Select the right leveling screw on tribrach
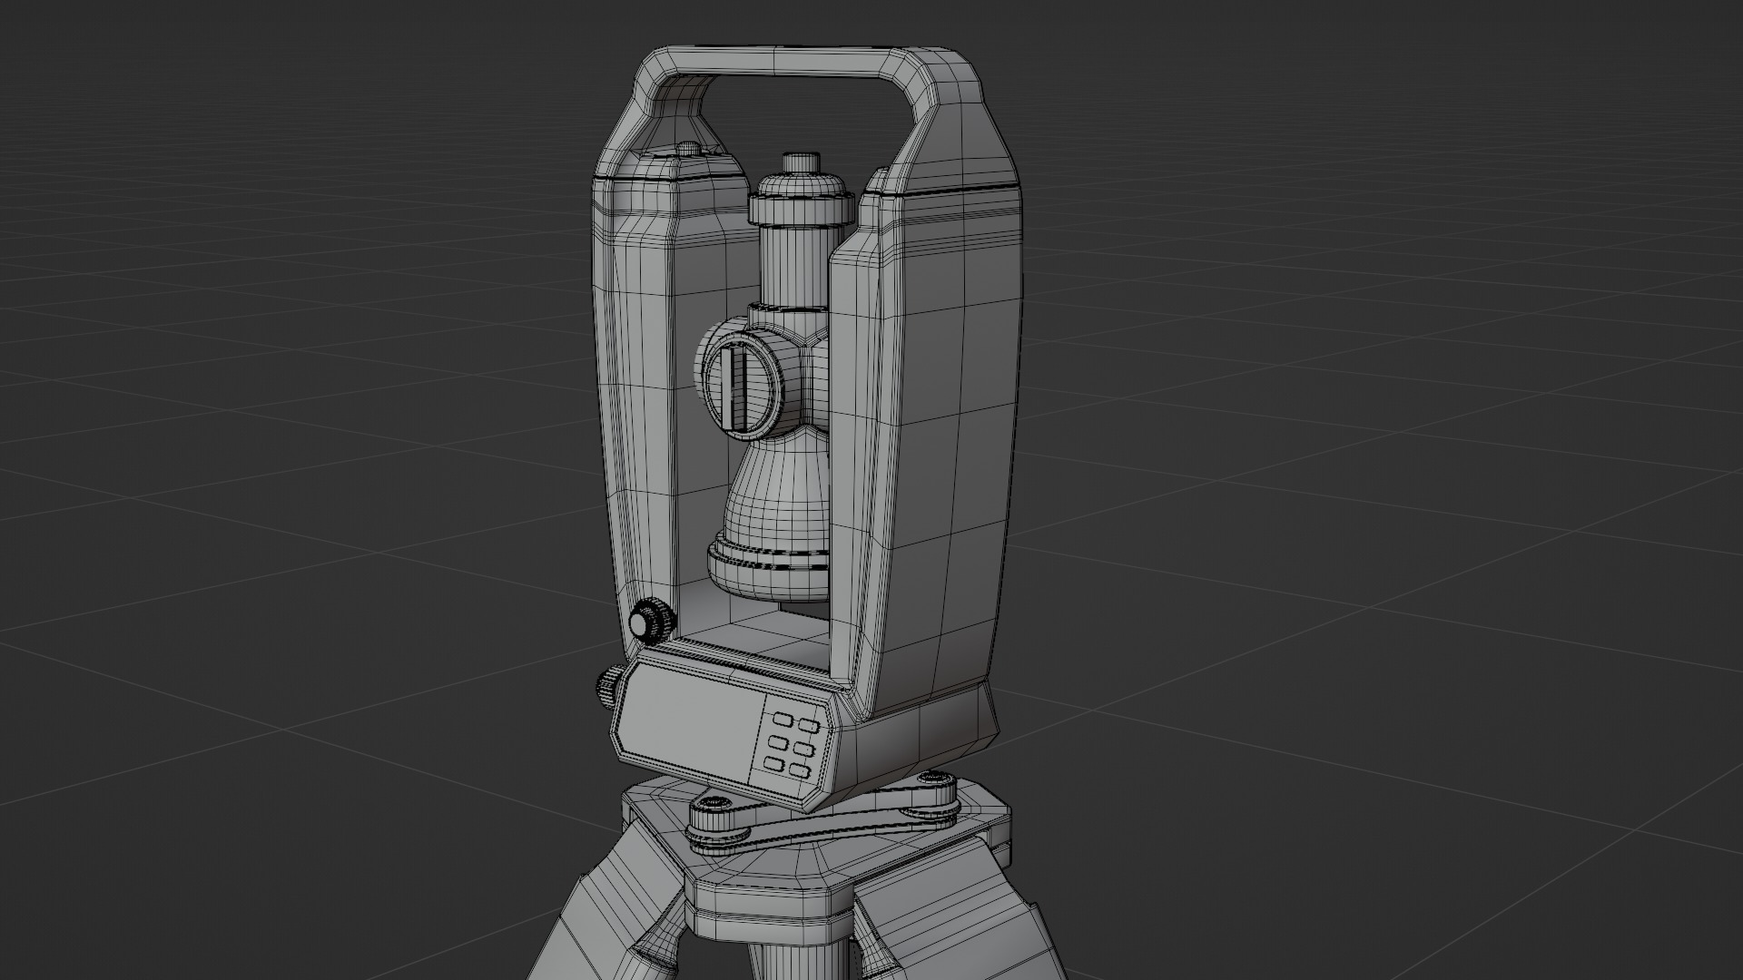1743x980 pixels. tap(935, 797)
